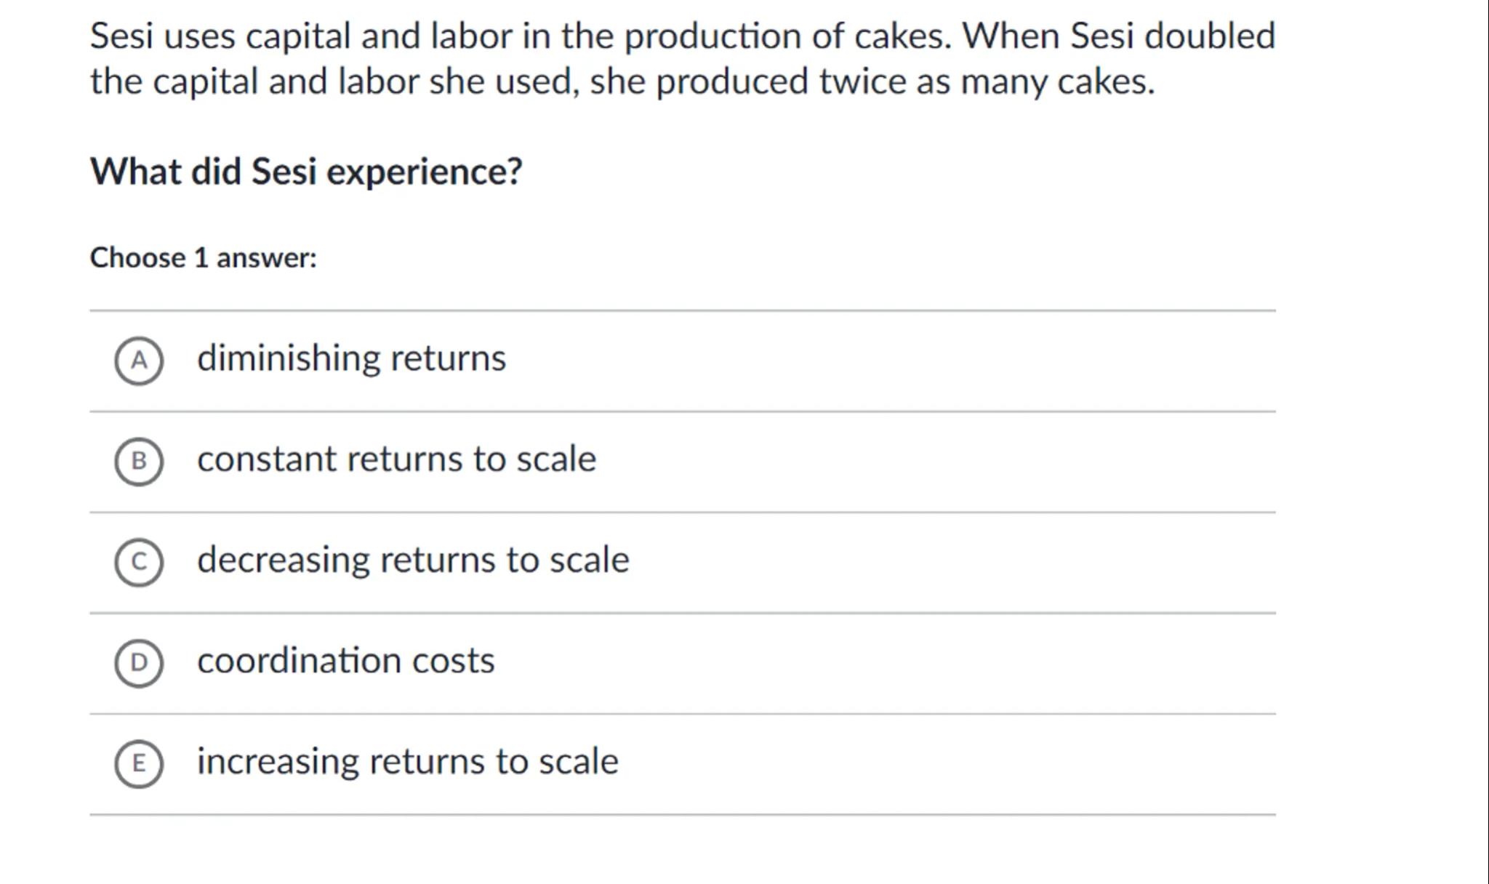The width and height of the screenshot is (1489, 884).
Task: Pick "increasing returns to scale" answer text
Action: [407, 762]
